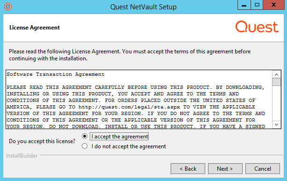This screenshot has width=287, height=181.
Task: Go to the next step with Next >
Action: pyautogui.click(x=225, y=168)
